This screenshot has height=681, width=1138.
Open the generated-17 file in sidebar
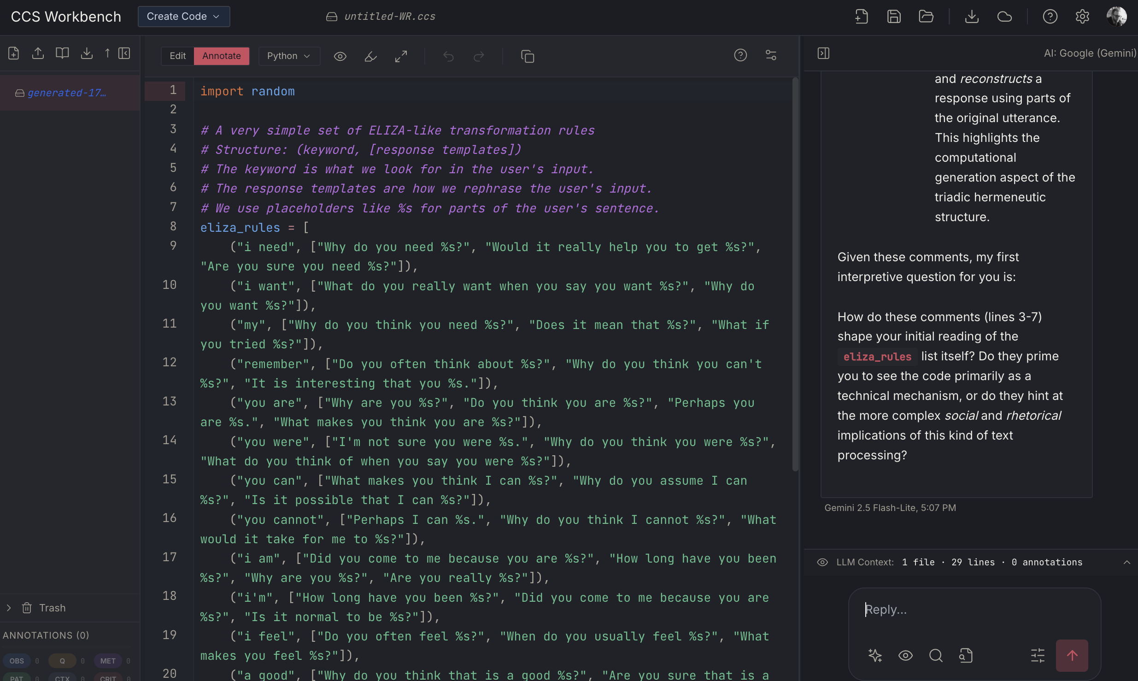67,93
